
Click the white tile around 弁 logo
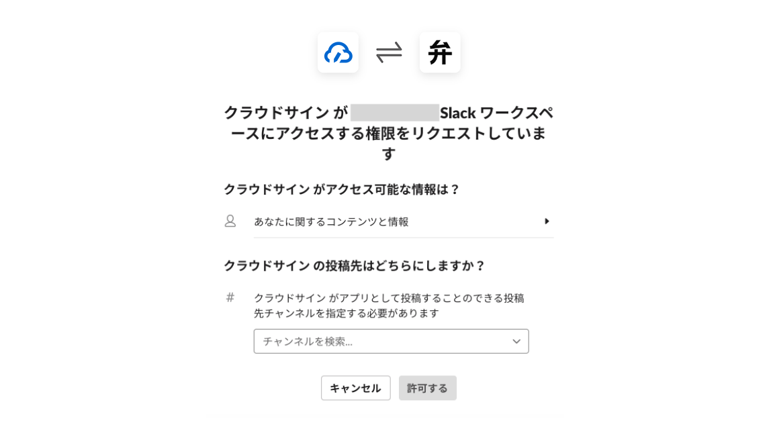(440, 52)
